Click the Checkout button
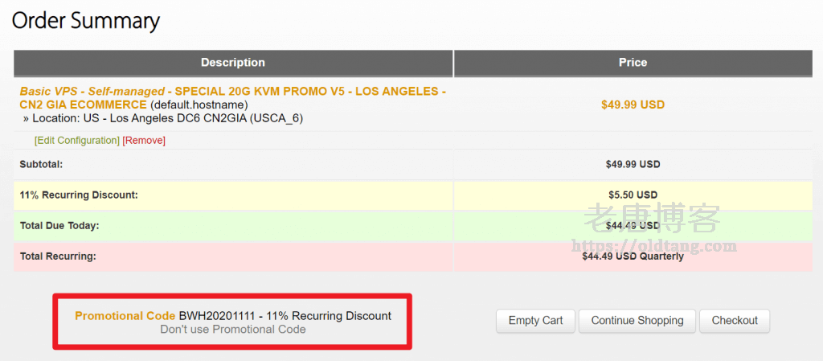This screenshot has width=823, height=361. 734,320
